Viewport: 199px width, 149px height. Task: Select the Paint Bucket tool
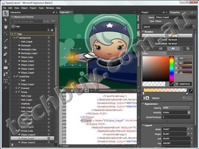[5, 47]
